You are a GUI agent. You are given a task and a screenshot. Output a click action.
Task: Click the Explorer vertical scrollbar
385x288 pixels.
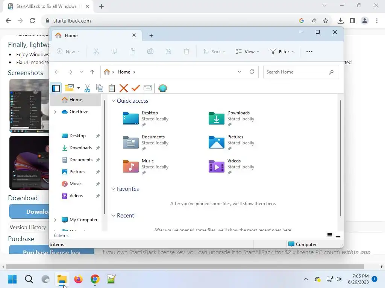341,158
